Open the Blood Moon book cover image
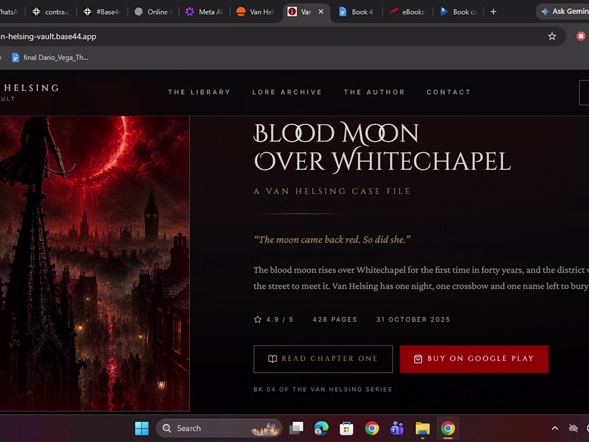This screenshot has width=589, height=442. tap(95, 264)
